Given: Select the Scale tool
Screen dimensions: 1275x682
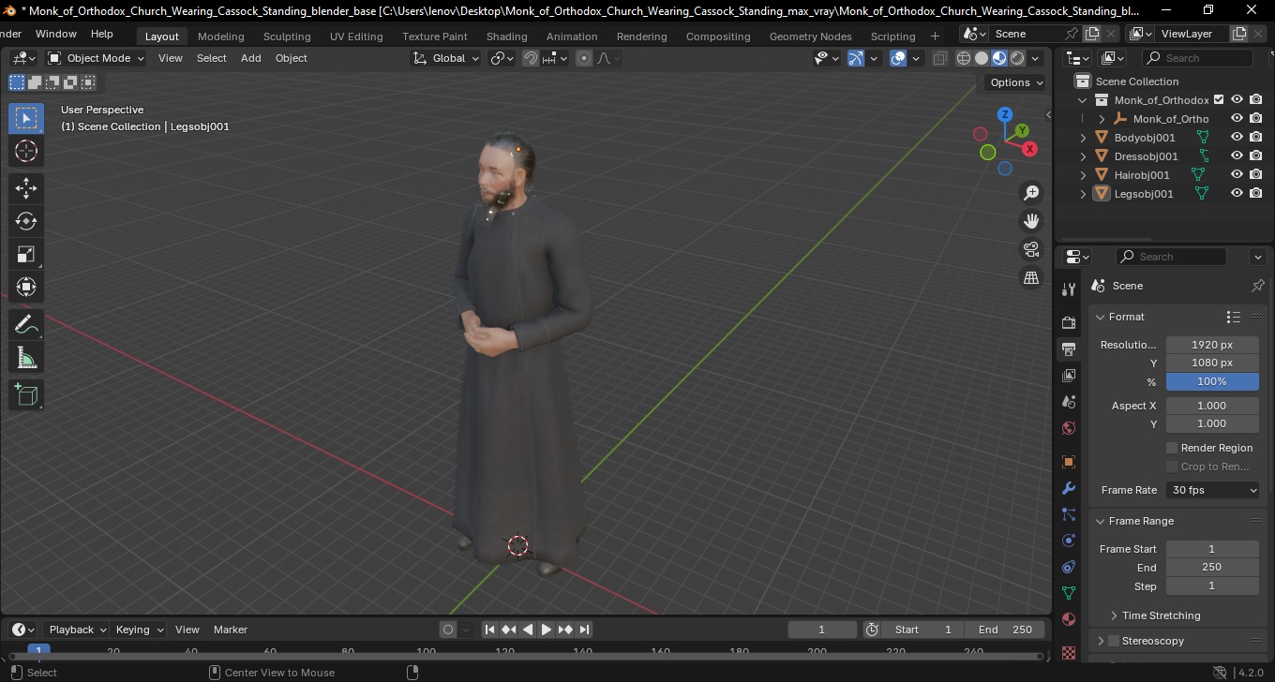Looking at the screenshot, I should click(x=26, y=254).
